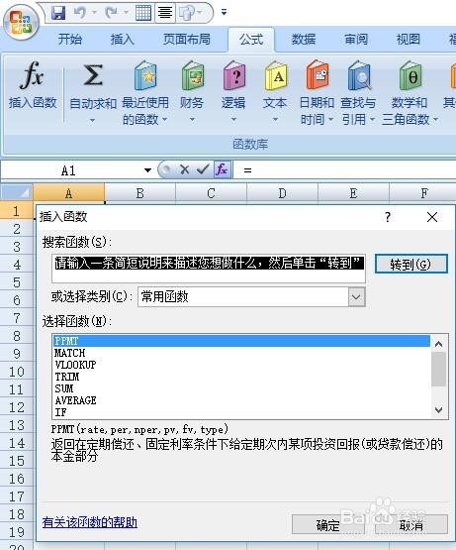Click function list scroll down arrow
Viewport: 456px width, 550px height.
(438, 409)
